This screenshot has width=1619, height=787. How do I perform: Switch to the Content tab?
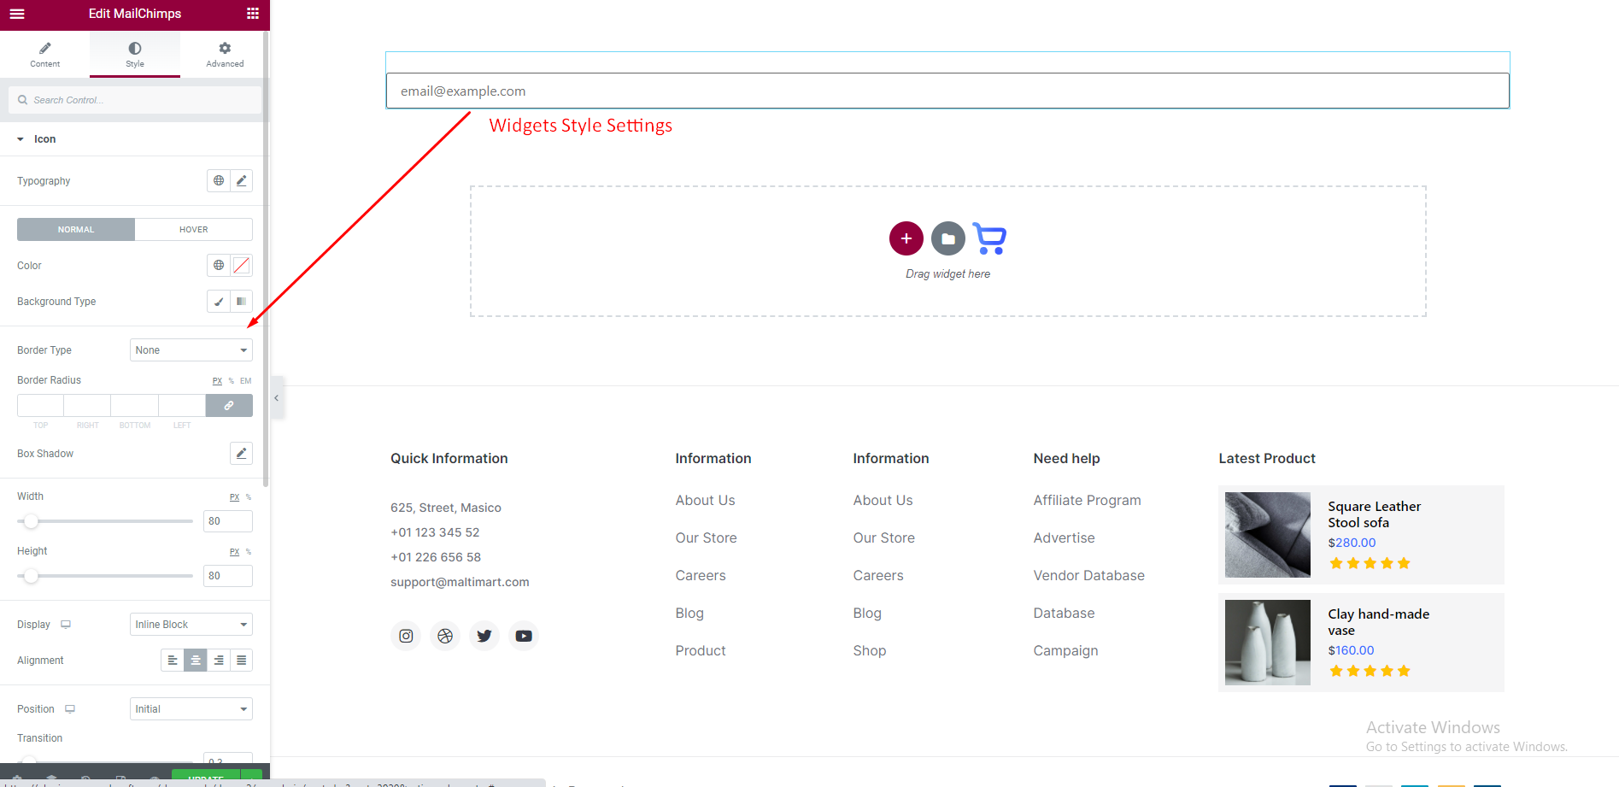(x=45, y=54)
